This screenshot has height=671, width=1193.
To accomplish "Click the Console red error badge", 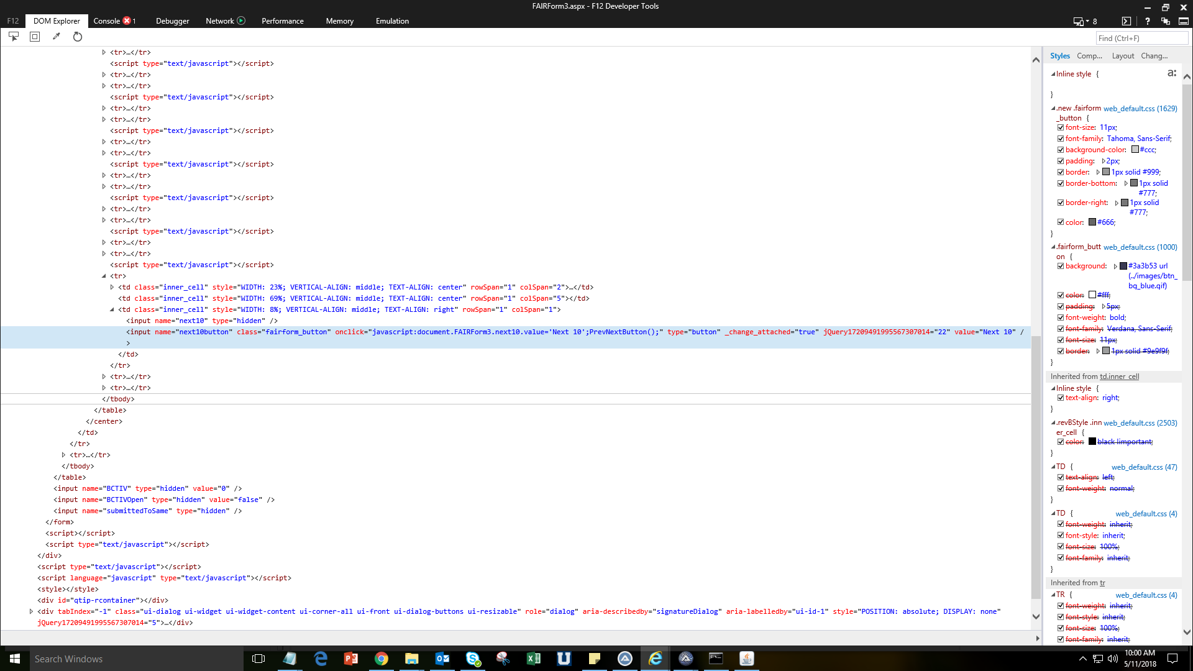I will [127, 21].
